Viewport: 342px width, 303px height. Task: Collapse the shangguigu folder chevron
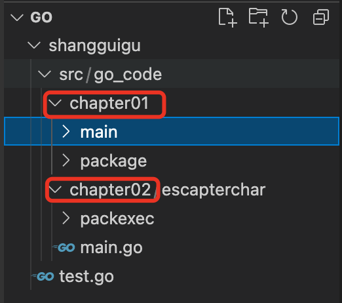point(34,45)
